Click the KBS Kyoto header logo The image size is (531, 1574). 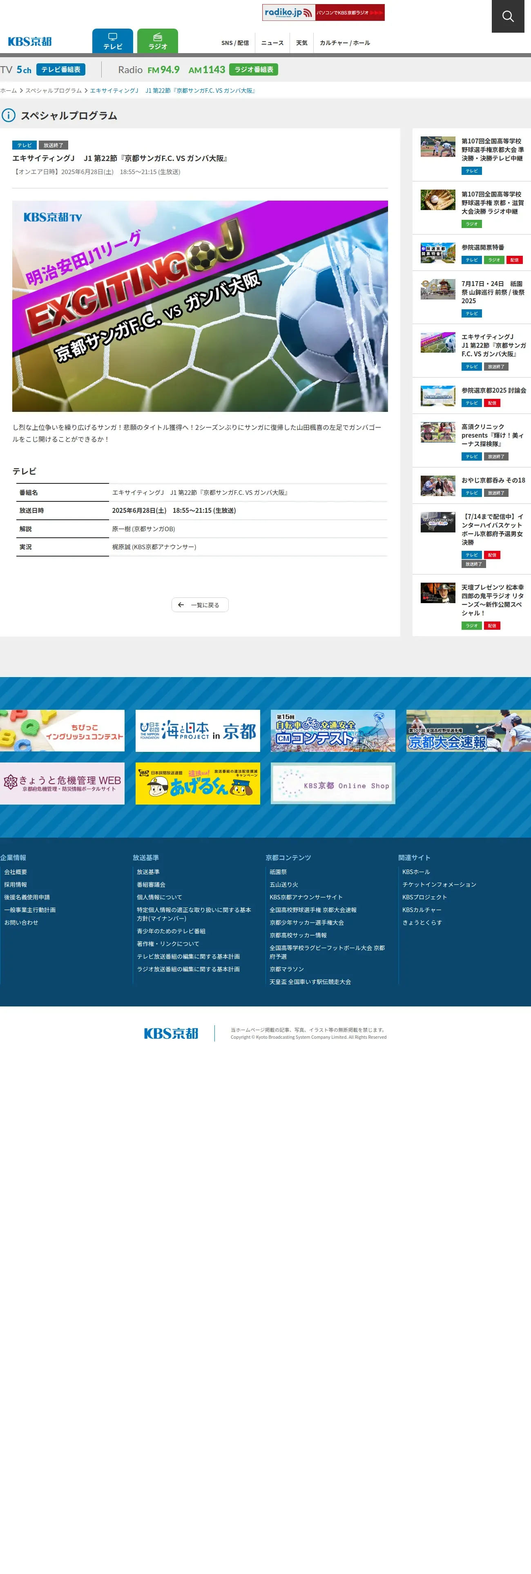(x=29, y=42)
